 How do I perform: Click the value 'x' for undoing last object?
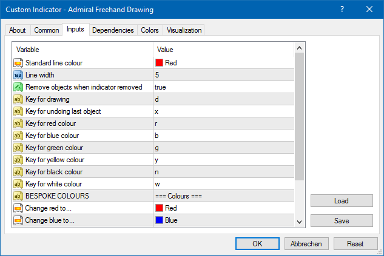click(157, 111)
